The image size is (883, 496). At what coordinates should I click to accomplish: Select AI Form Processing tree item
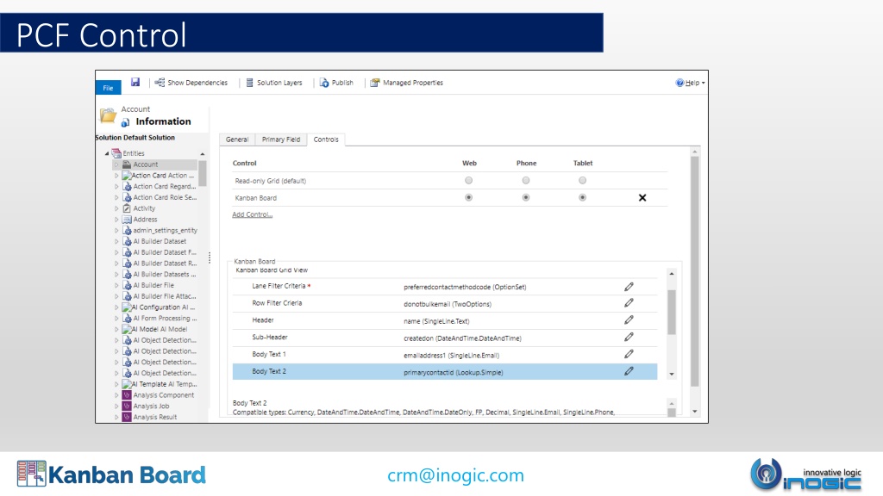(165, 319)
